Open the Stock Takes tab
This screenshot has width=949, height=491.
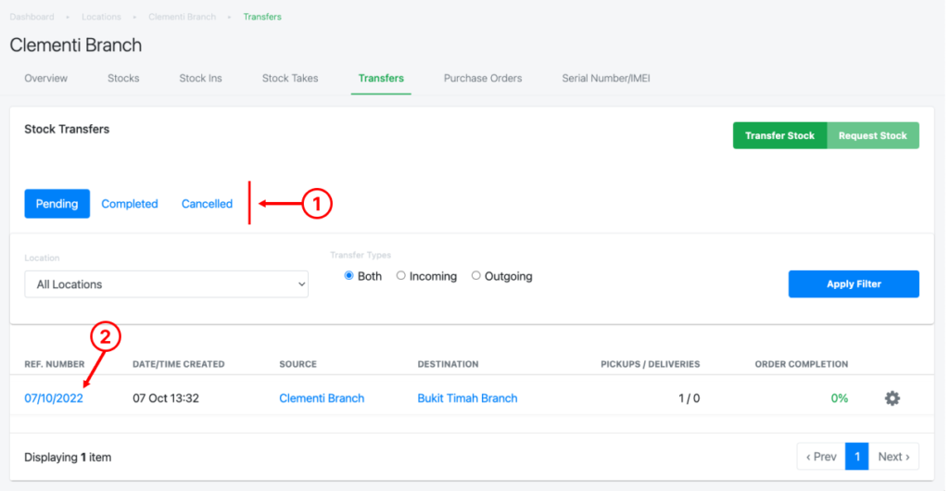[x=290, y=79]
